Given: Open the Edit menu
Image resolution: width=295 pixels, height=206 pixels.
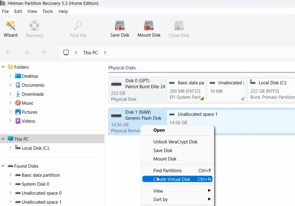Looking at the screenshot, I should 18,11.
